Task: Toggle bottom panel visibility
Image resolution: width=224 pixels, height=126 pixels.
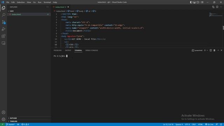Action: click(195, 2)
